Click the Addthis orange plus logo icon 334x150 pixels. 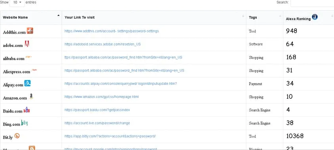[x=30, y=31]
